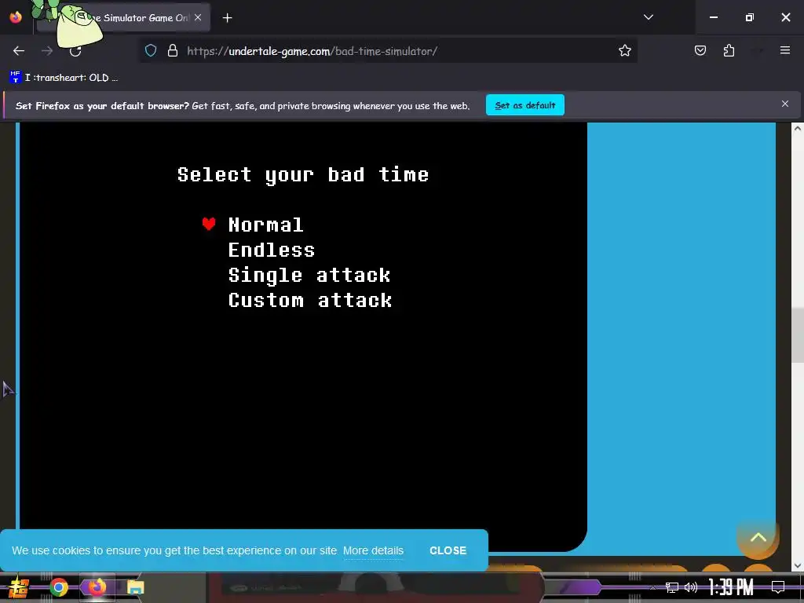The width and height of the screenshot is (804, 603).
Task: Click the vertical scrollbar thumb
Action: point(798,334)
